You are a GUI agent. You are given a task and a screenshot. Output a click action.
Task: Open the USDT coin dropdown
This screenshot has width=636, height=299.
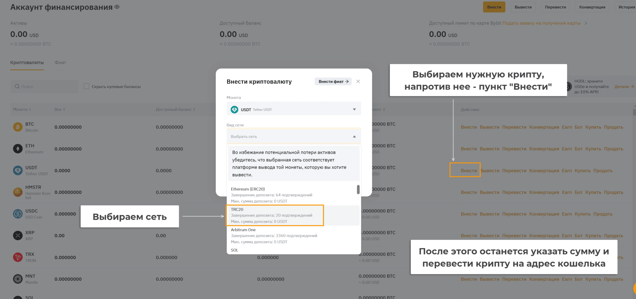(293, 109)
